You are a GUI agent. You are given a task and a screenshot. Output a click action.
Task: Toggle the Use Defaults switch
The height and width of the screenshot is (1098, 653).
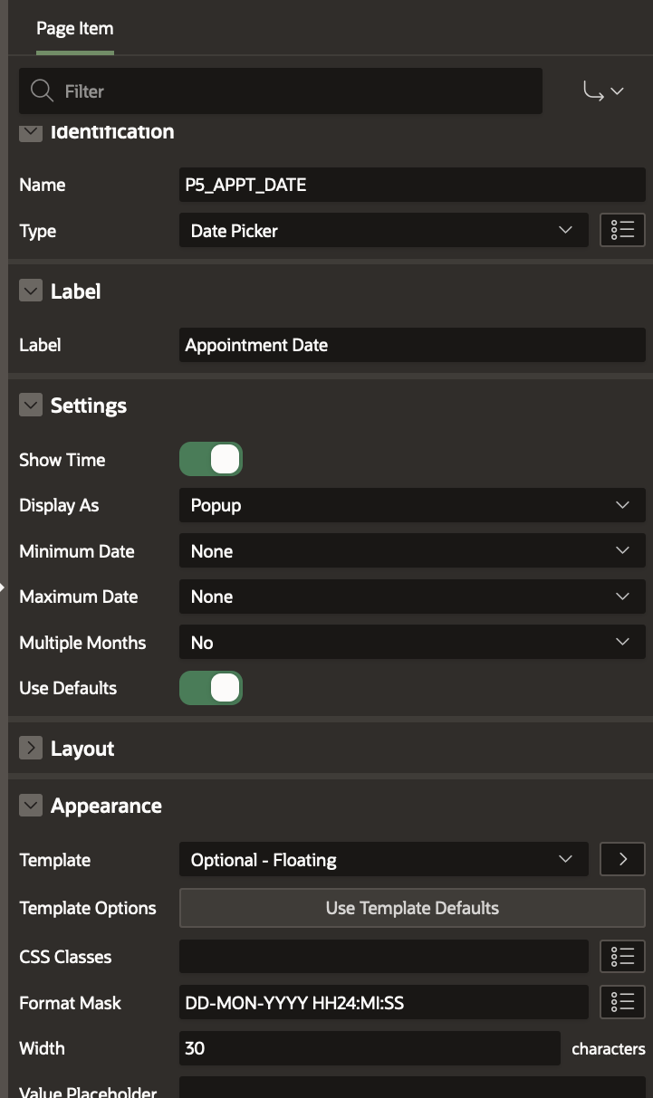(211, 688)
